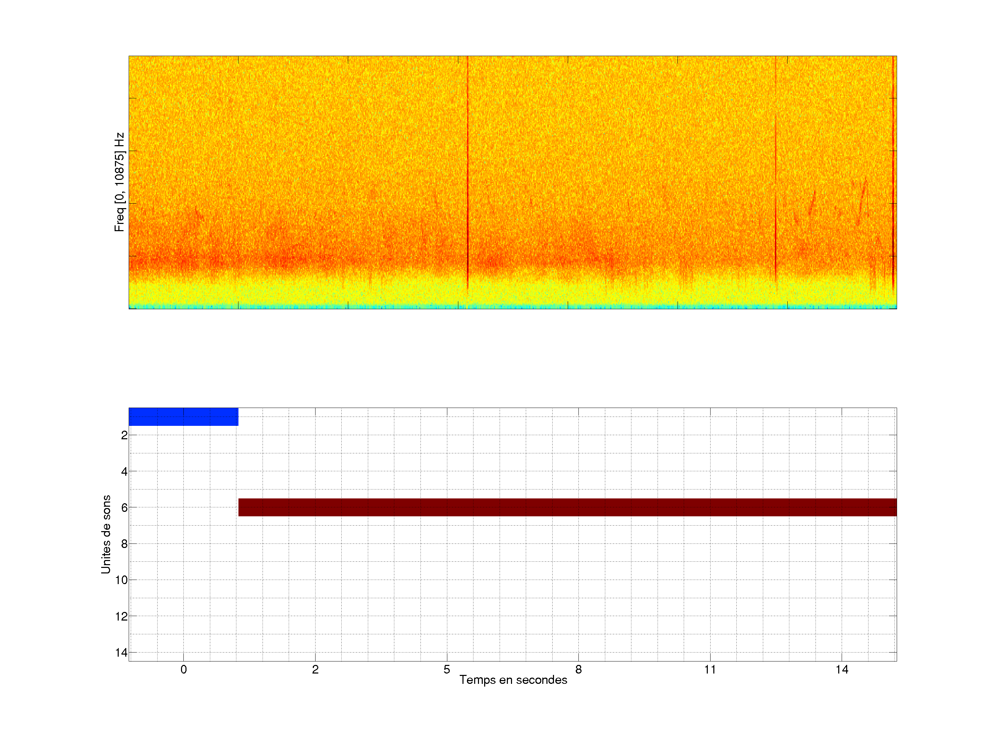
Task: Click the y-axis tick label 4
Action: 124,472
